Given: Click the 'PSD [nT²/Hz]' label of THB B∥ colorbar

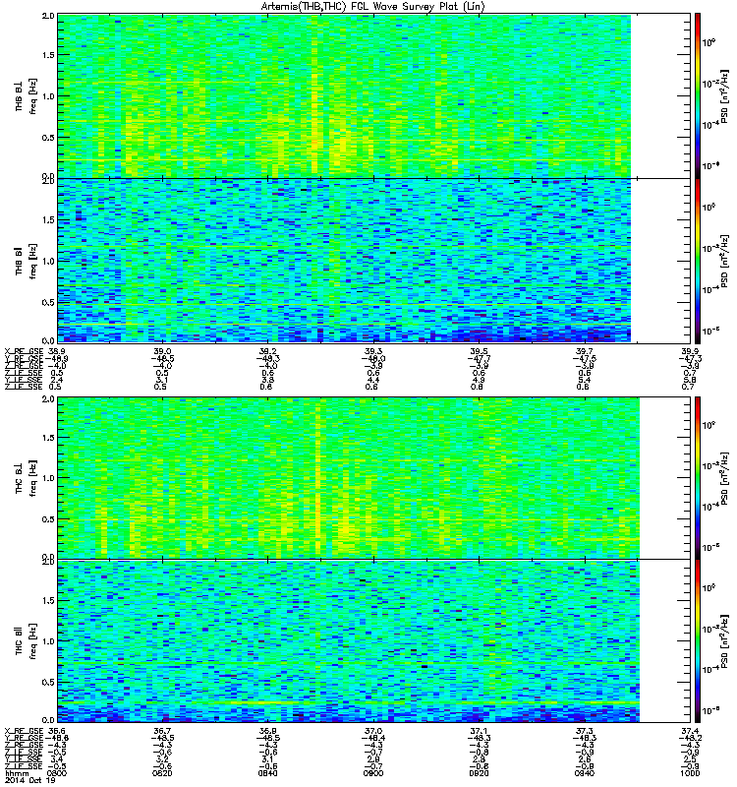Looking at the screenshot, I should (x=724, y=261).
